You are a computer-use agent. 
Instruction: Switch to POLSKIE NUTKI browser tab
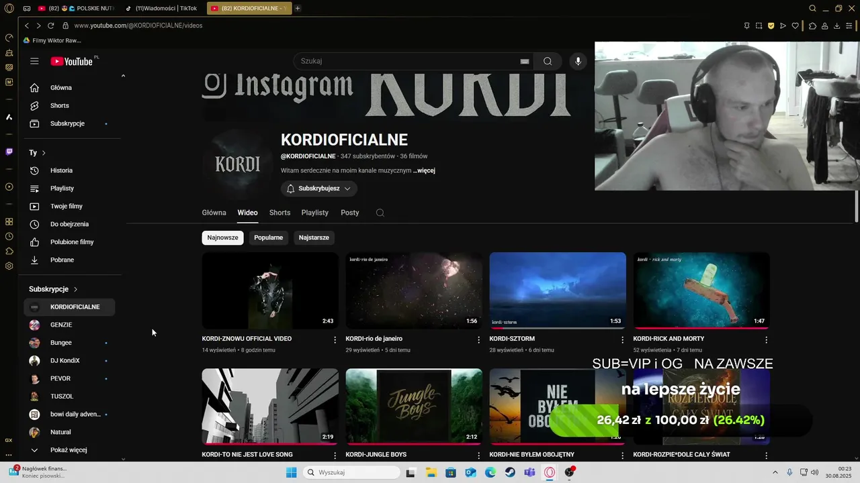point(77,8)
